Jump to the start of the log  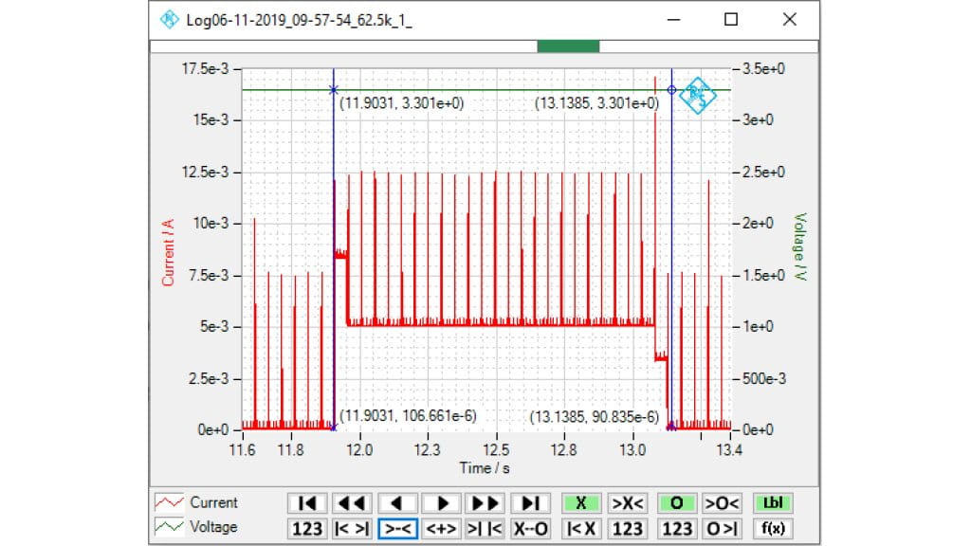click(306, 503)
